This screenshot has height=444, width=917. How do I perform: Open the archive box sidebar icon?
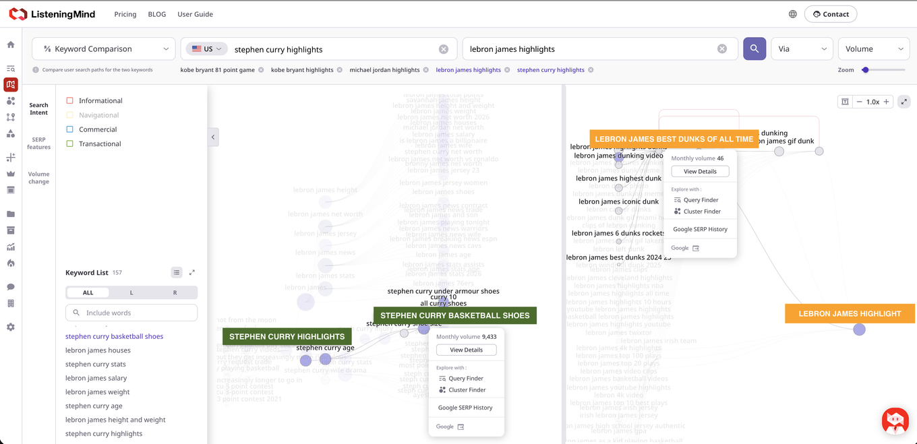point(11,230)
